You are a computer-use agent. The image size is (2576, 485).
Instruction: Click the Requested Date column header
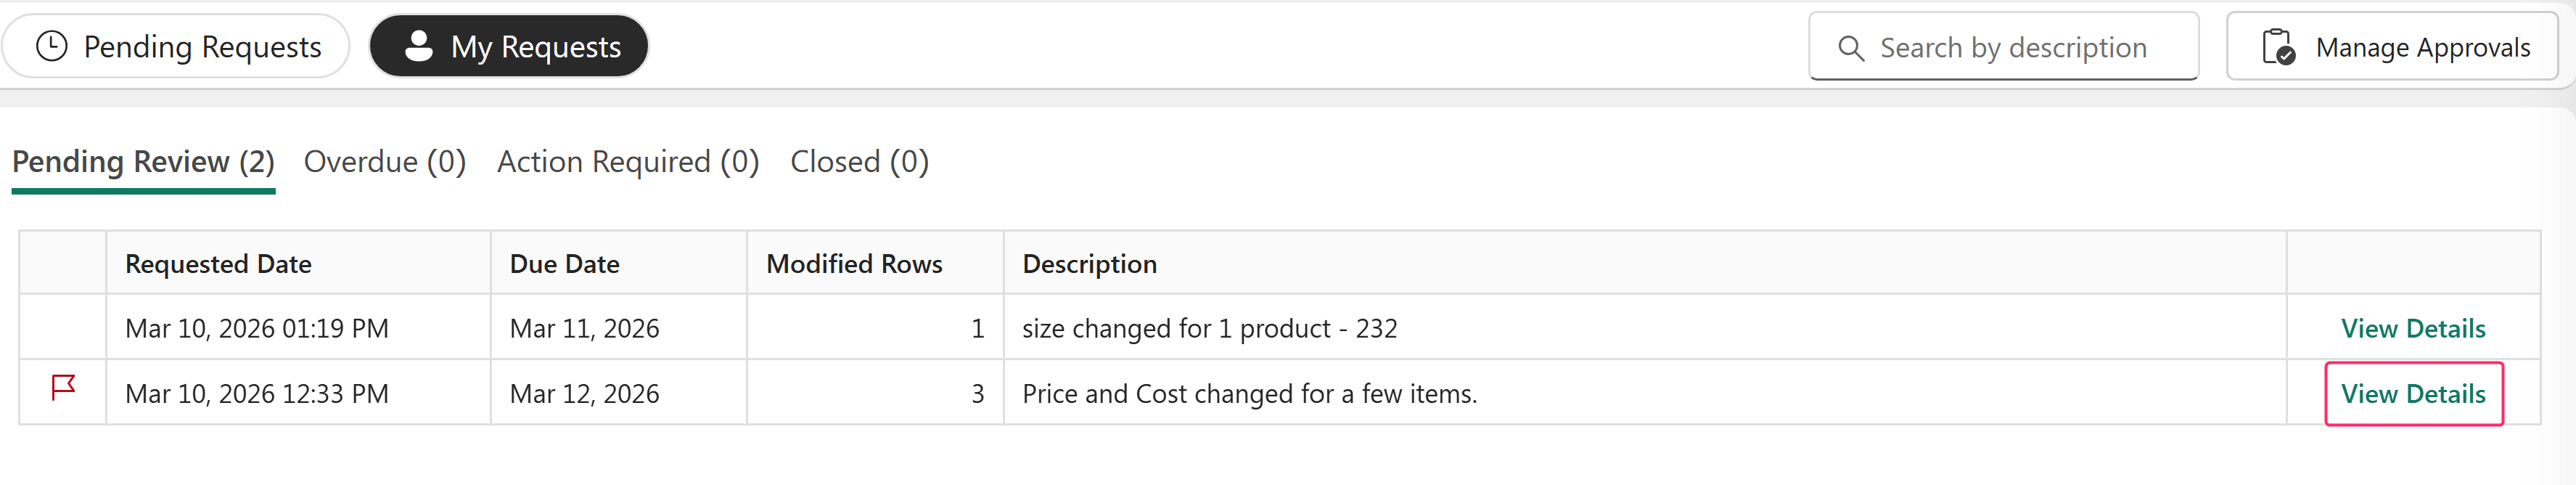pyautogui.click(x=218, y=264)
